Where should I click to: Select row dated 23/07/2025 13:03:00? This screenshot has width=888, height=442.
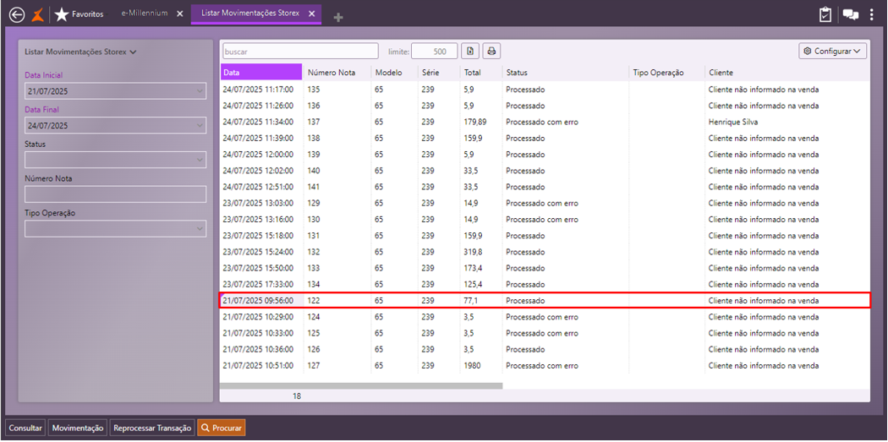coord(545,203)
